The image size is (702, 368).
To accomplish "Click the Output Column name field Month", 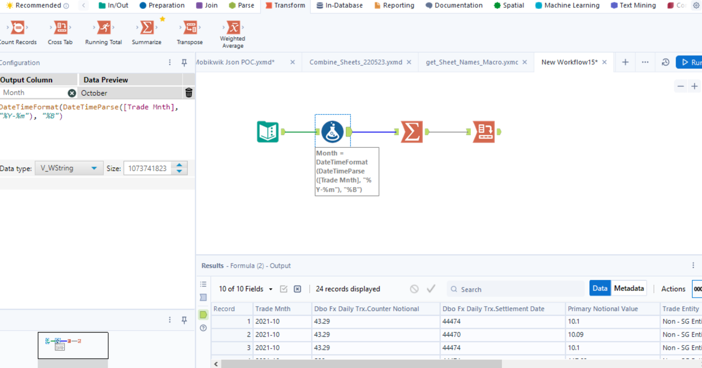I will coord(34,93).
